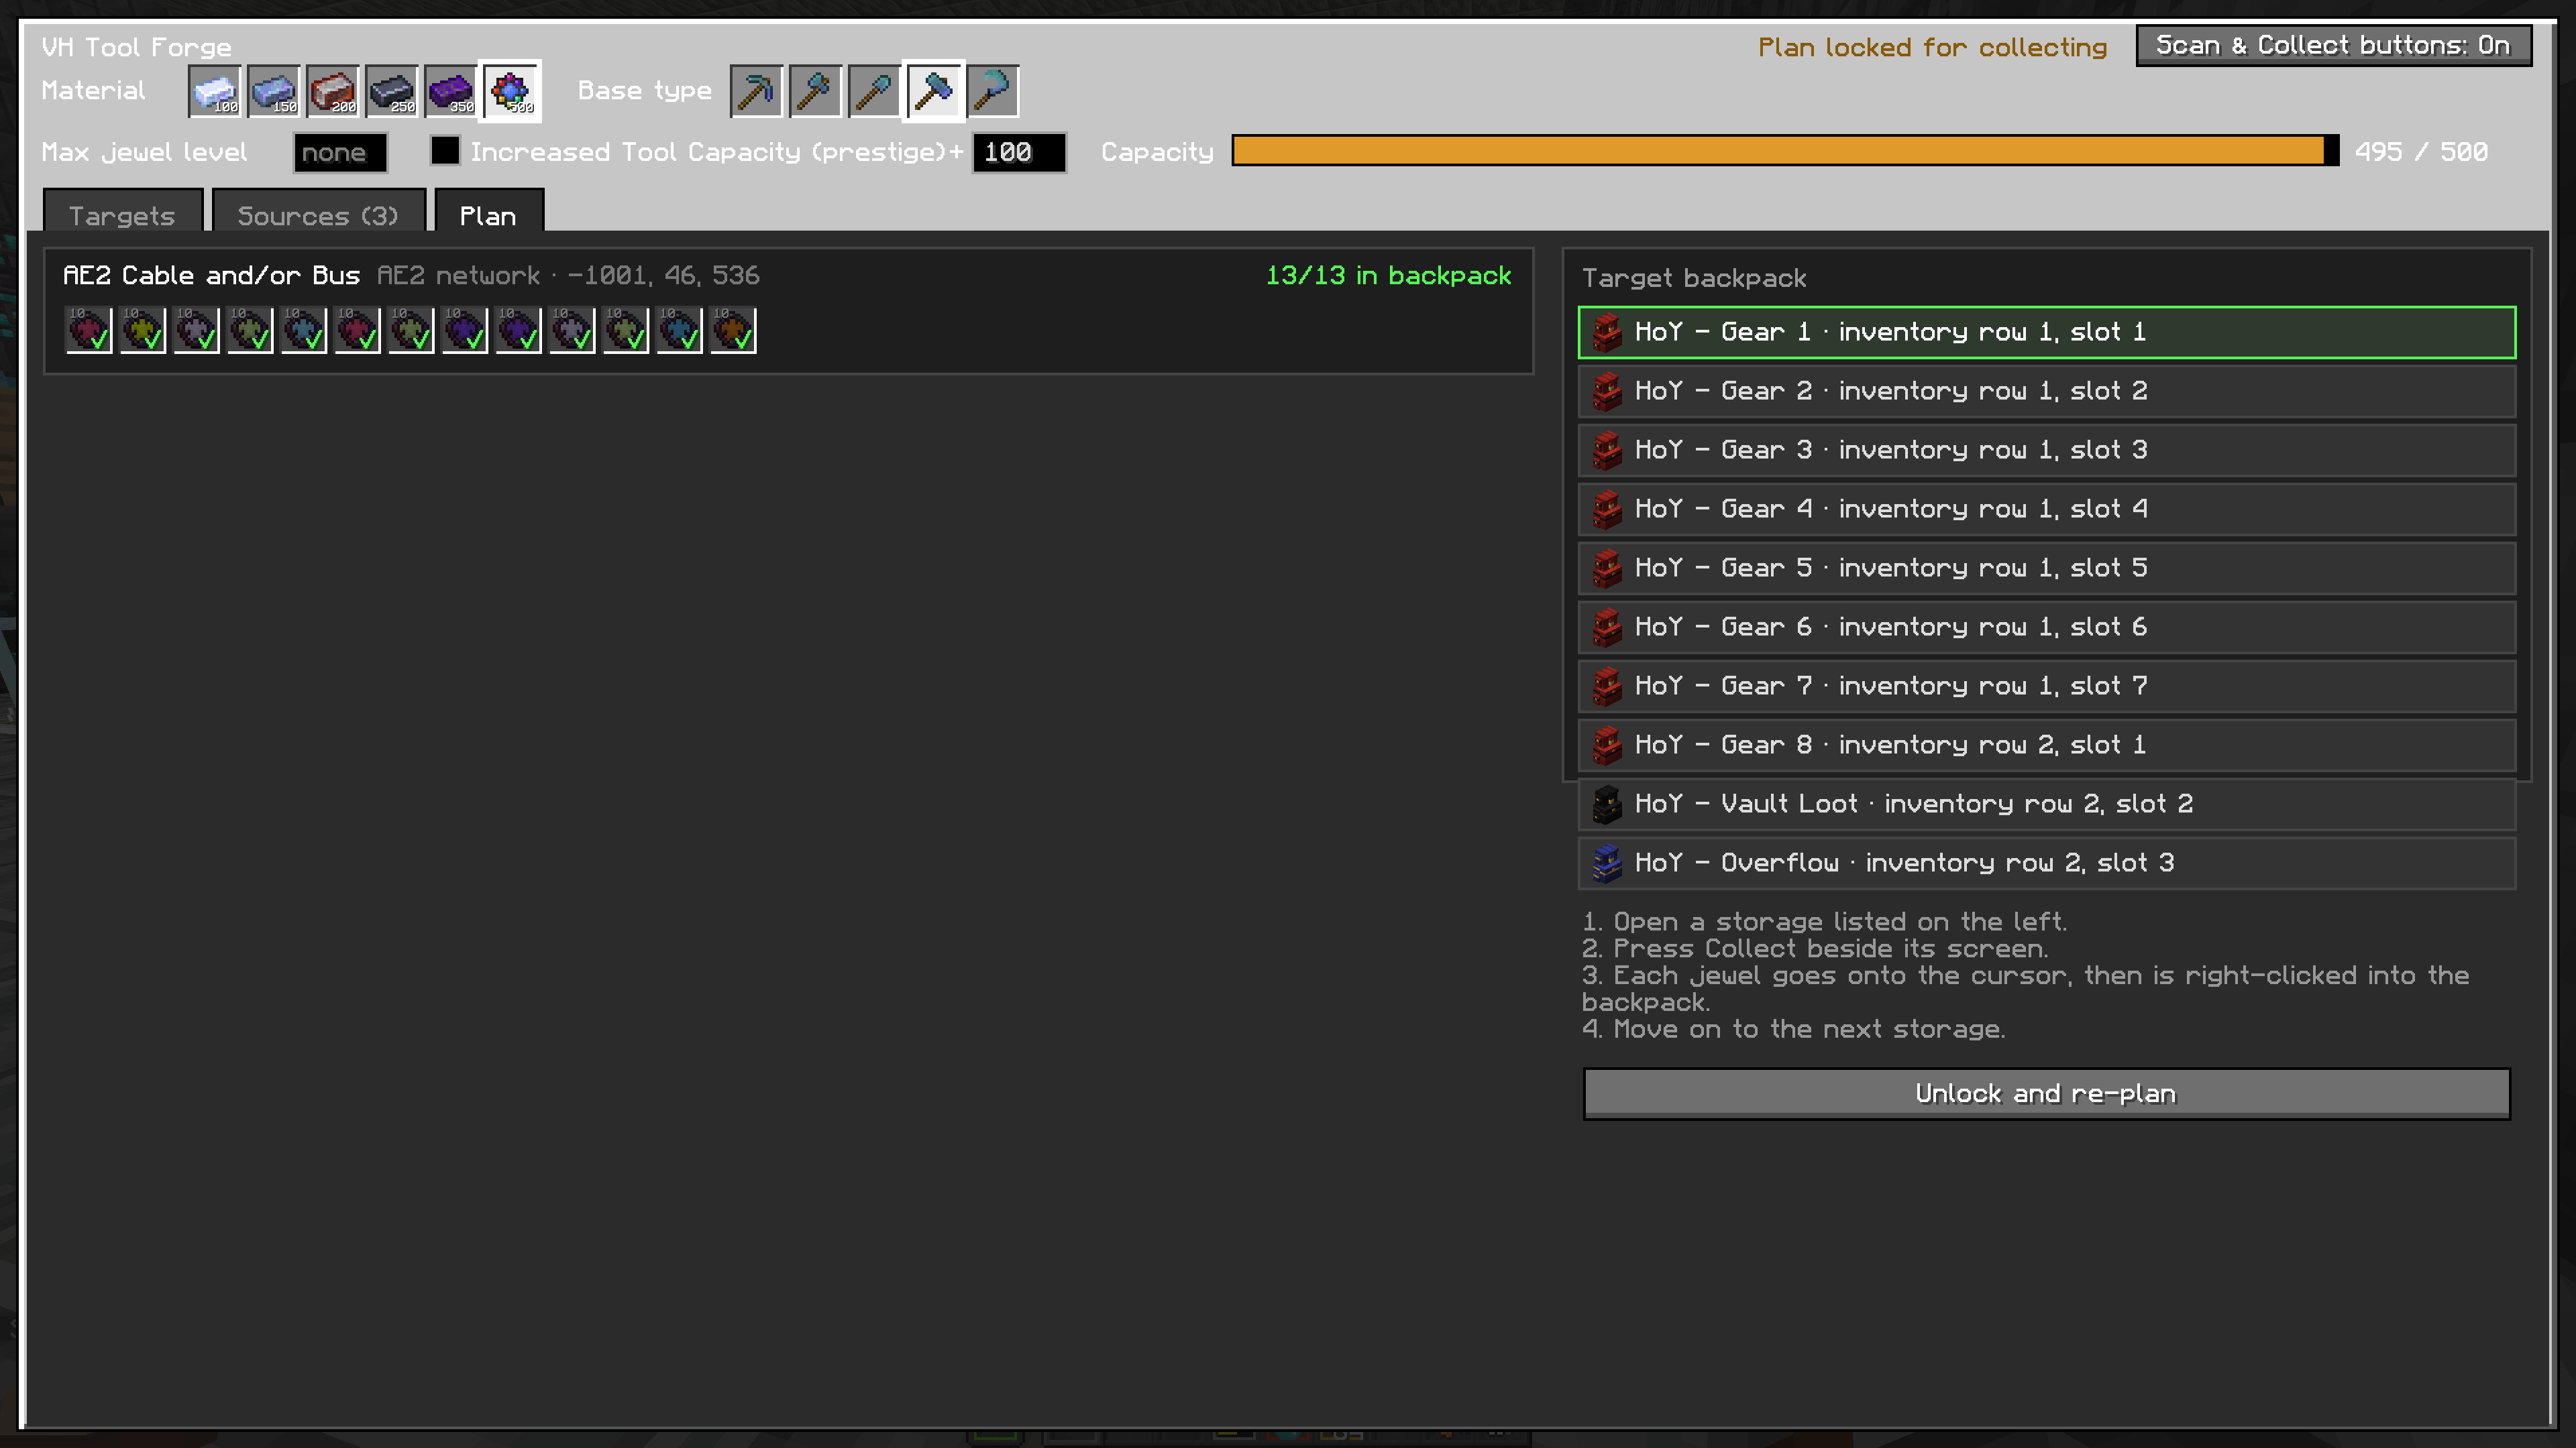Click the black pouch icon for Vault Loot
Image resolution: width=2576 pixels, height=1448 pixels.
[1606, 804]
